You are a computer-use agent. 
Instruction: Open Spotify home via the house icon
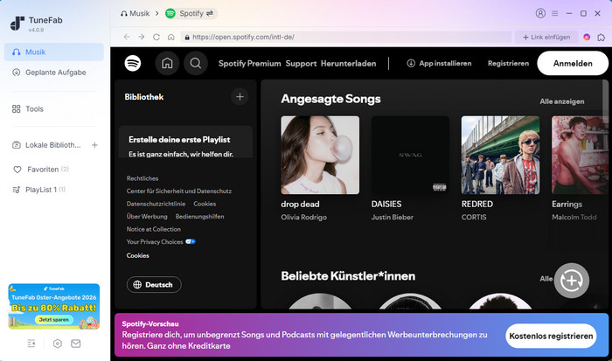(167, 63)
